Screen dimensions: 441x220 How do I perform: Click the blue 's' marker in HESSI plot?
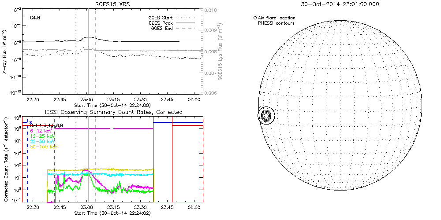tap(30, 122)
